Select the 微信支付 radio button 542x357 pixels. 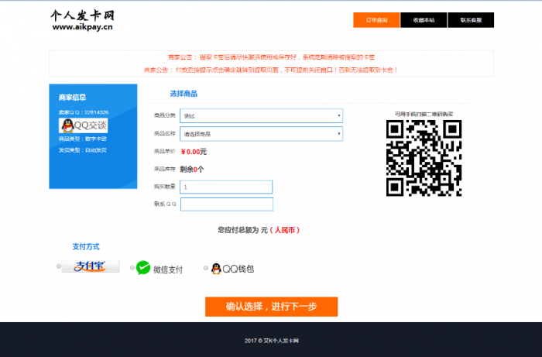[132, 268]
